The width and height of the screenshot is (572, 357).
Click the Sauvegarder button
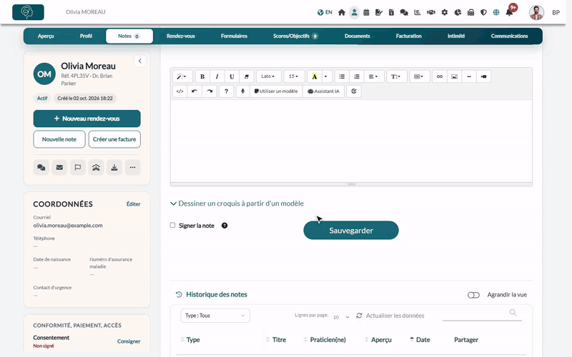(351, 230)
